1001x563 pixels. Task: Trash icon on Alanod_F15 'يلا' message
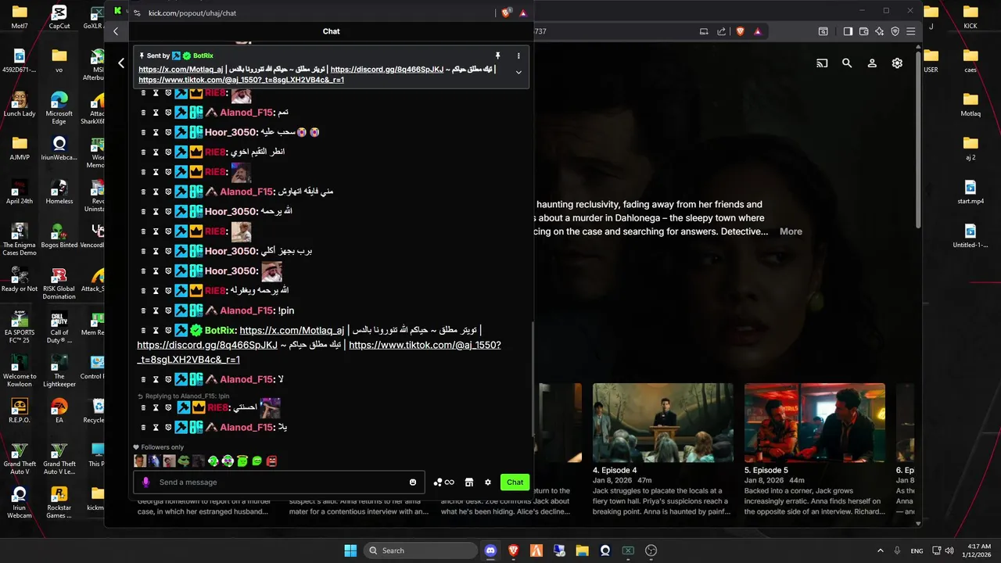143,427
